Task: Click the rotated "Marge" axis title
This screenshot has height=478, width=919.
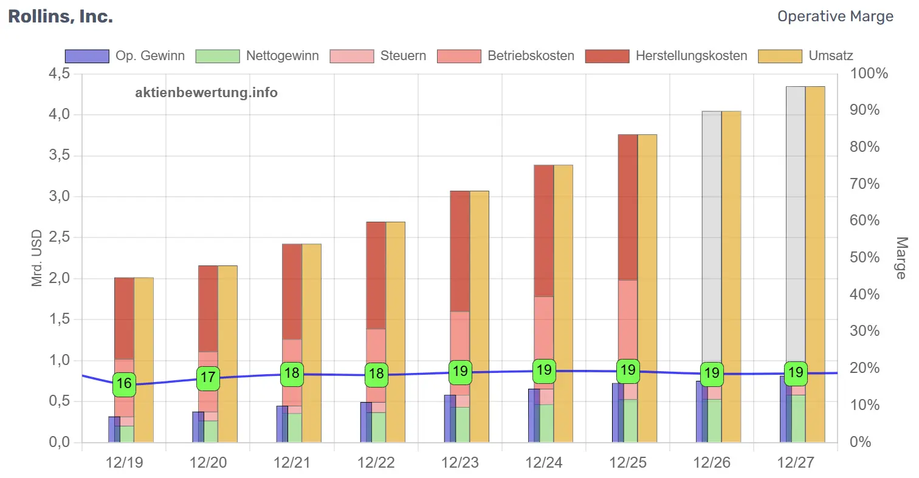Action: coord(901,258)
